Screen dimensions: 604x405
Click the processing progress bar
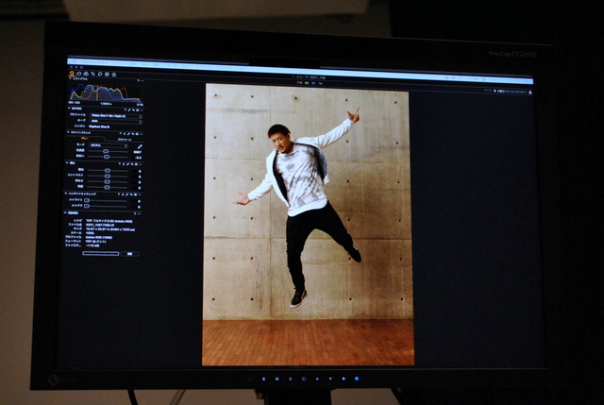101,253
